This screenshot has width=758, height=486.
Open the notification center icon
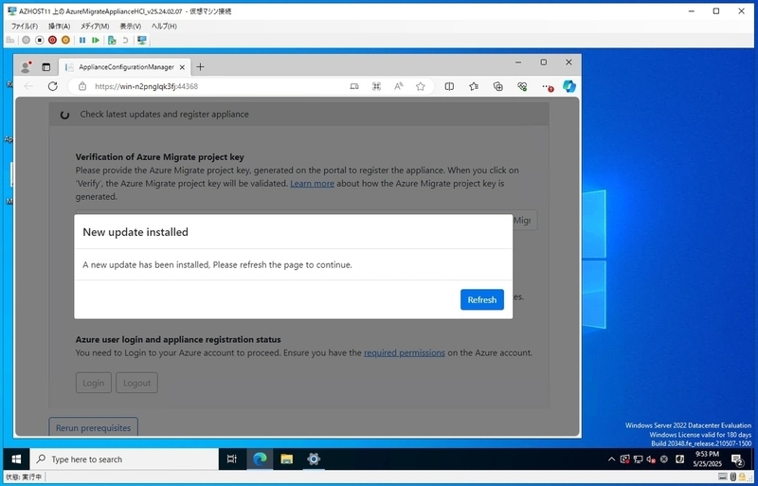pyautogui.click(x=737, y=459)
